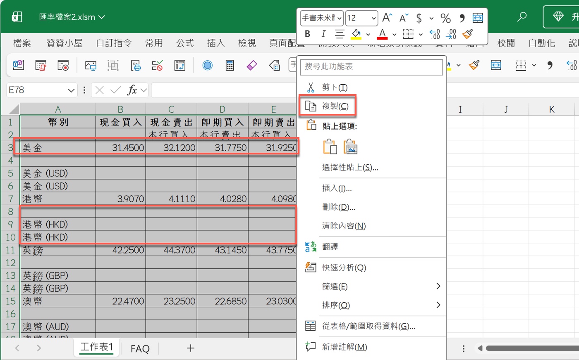Click the record macro icon with red dot
Image resolution: width=579 pixels, height=360 pixels.
click(63, 65)
